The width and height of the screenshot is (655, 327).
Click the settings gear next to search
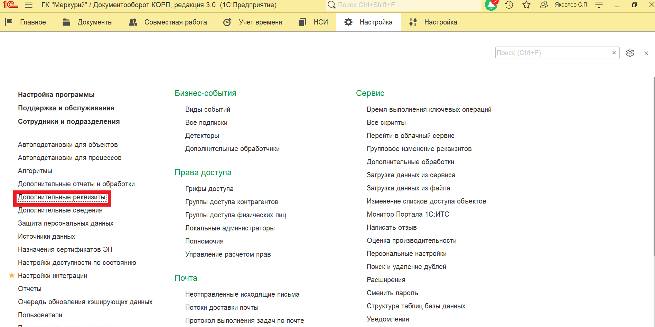(x=630, y=53)
